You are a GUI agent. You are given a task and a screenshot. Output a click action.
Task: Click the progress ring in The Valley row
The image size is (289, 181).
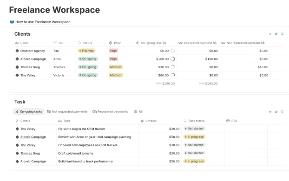pos(173,75)
